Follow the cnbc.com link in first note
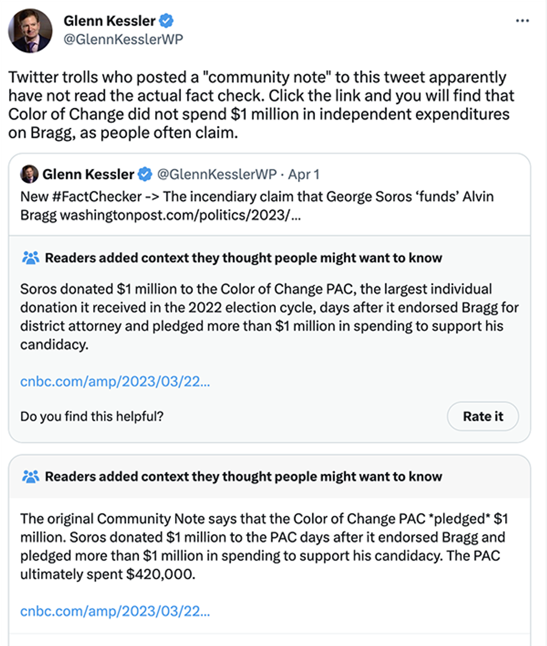This screenshot has height=646, width=547. (115, 382)
